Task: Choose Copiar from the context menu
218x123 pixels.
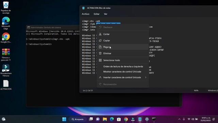Action: pyautogui.click(x=123, y=41)
